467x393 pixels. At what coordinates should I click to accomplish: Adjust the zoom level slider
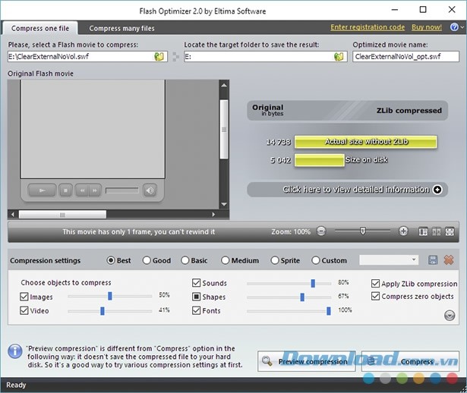pyautogui.click(x=362, y=231)
